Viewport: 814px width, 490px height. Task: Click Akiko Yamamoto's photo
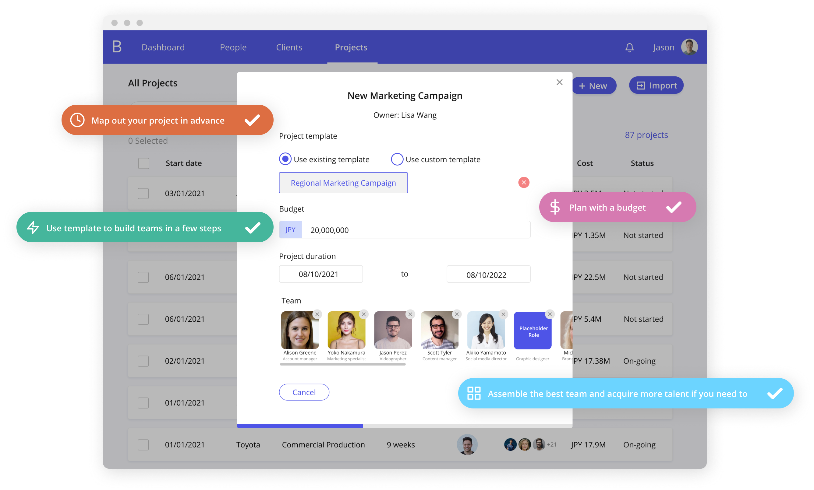[x=486, y=330]
